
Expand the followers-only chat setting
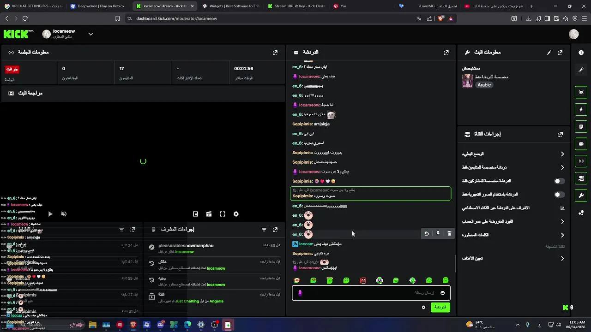coord(513,167)
